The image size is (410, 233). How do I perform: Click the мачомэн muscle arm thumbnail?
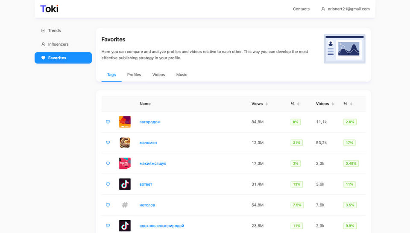[125, 143]
